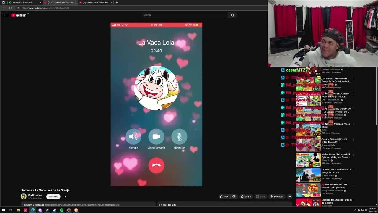
Task: Open options menu for Preguntas de la Biblia video
Action: coord(354,94)
